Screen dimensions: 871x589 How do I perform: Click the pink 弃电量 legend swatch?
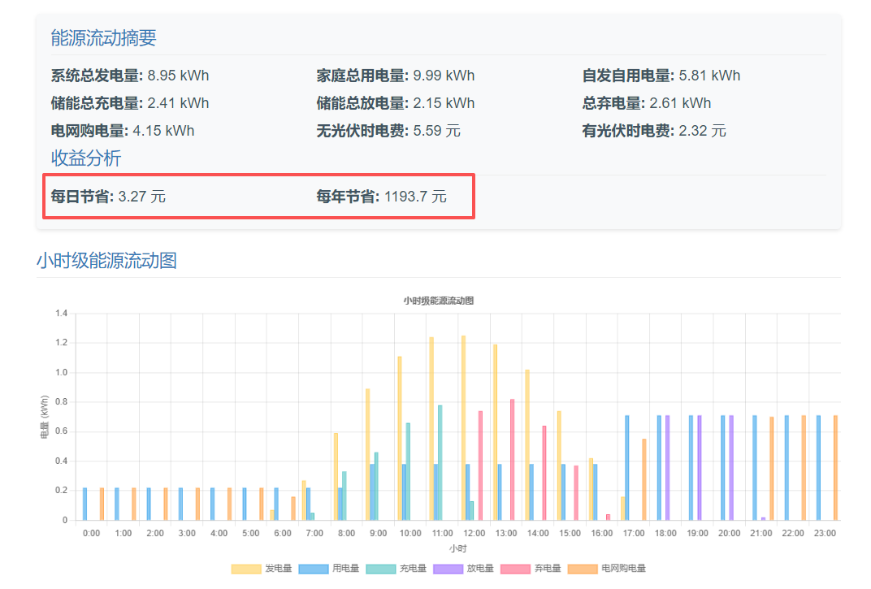pyautogui.click(x=515, y=569)
